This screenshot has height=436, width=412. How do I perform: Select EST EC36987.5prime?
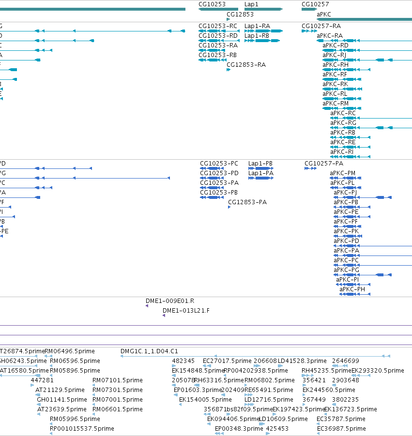[341, 428]
